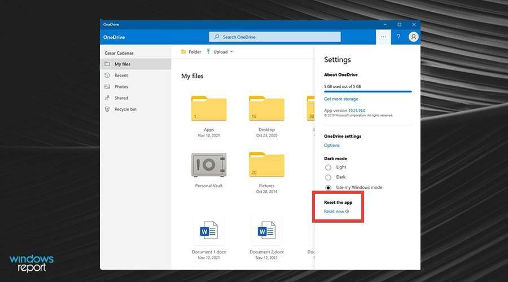Click the magnifier icon in search box
This screenshot has height=282, width=508.
(x=216, y=37)
